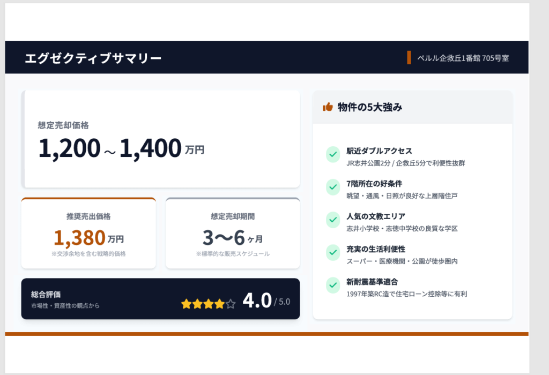
Task: Tap the check icon next to 充実の生活利便性
Action: [x=333, y=252]
